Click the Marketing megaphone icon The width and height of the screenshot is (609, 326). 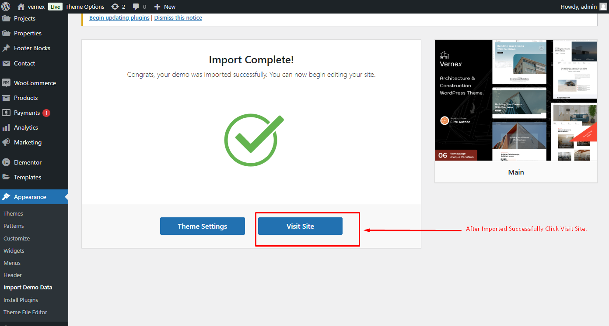pos(6,142)
